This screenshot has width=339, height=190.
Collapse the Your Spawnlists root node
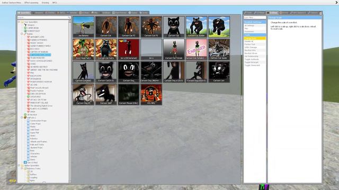pos(19,22)
